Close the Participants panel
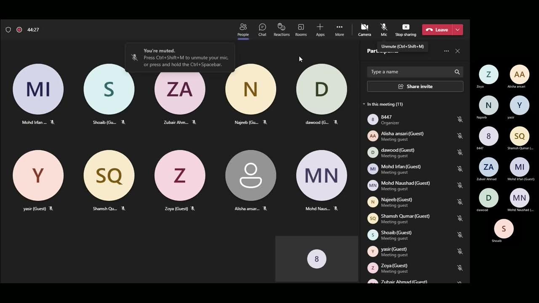 tap(458, 51)
